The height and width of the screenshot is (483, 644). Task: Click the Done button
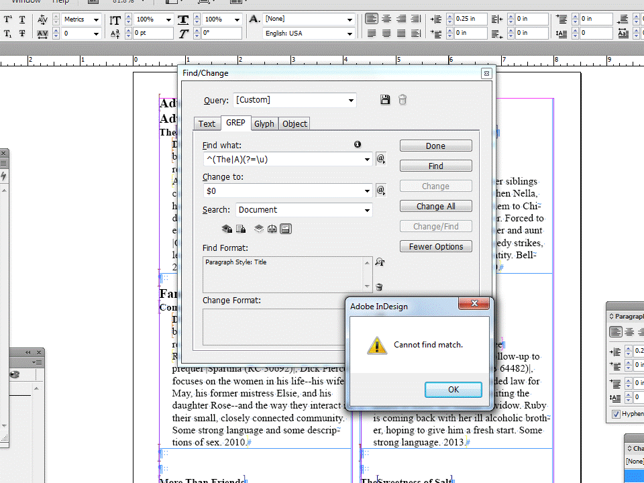(436, 146)
